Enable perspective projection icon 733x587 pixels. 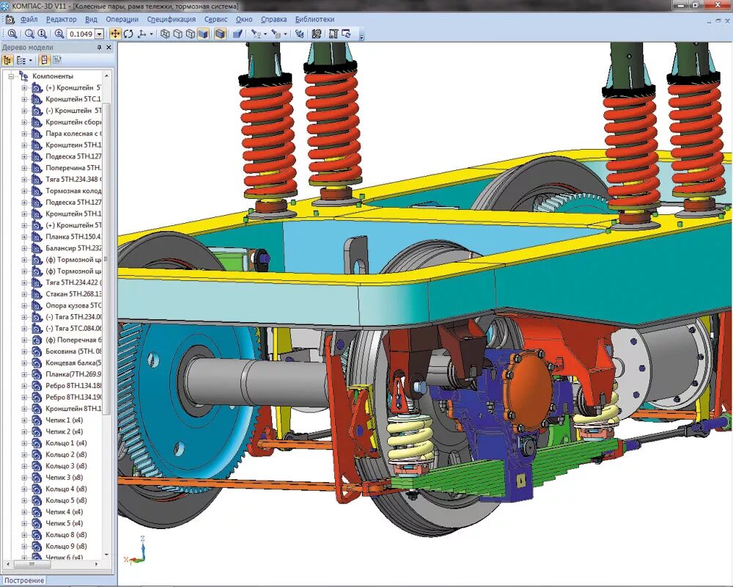tap(237, 34)
